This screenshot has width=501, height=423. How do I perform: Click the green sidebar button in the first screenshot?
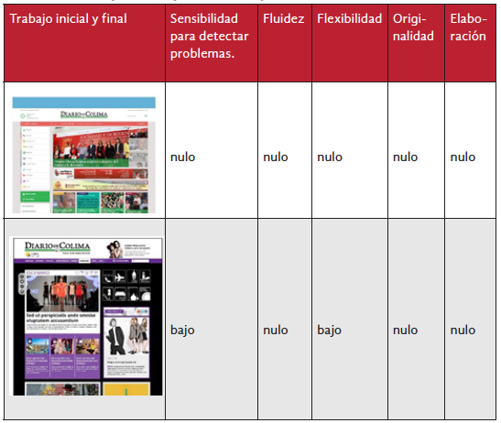coord(35,197)
